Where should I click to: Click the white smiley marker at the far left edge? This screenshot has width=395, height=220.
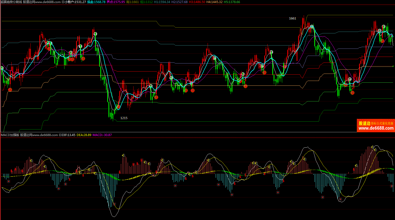coord(2,68)
